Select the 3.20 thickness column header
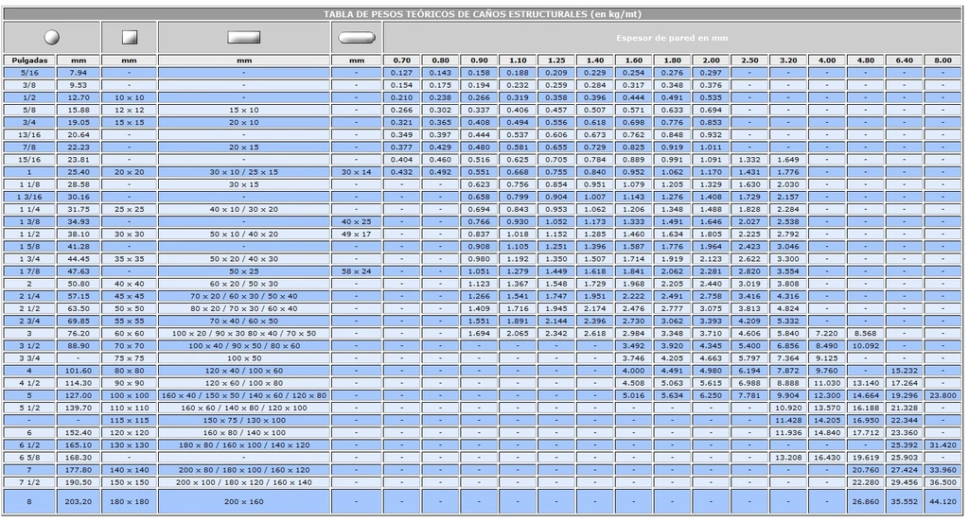 coord(787,60)
